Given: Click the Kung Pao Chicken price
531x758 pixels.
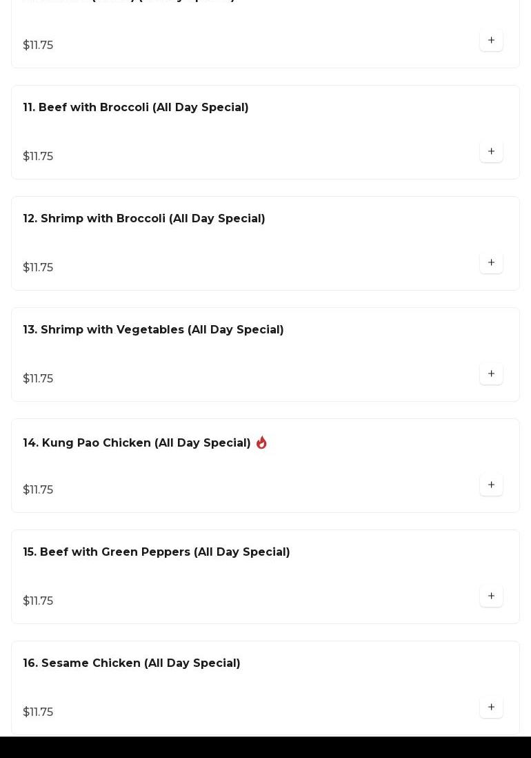Looking at the screenshot, I should pyautogui.click(x=38, y=490).
